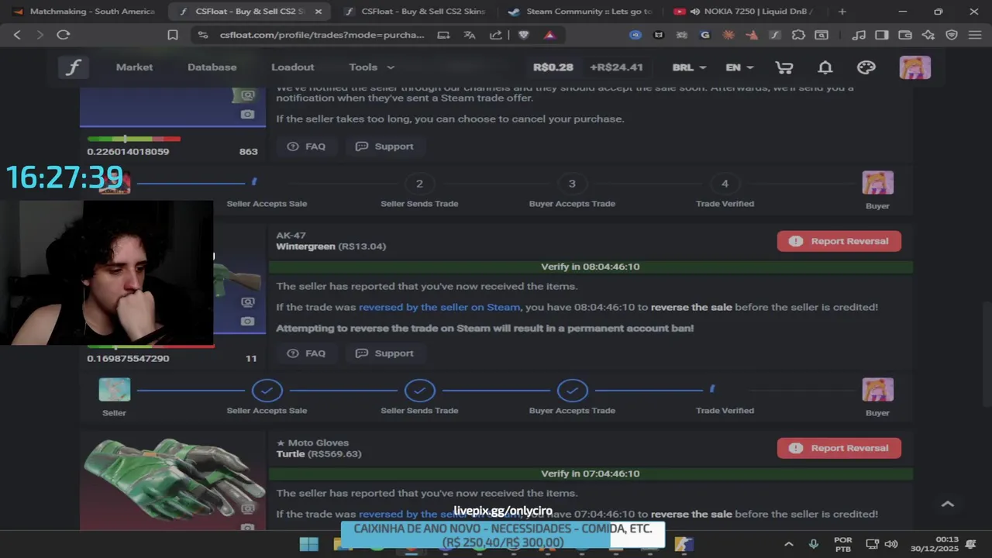Click the address bar URL

pyautogui.click(x=322, y=35)
